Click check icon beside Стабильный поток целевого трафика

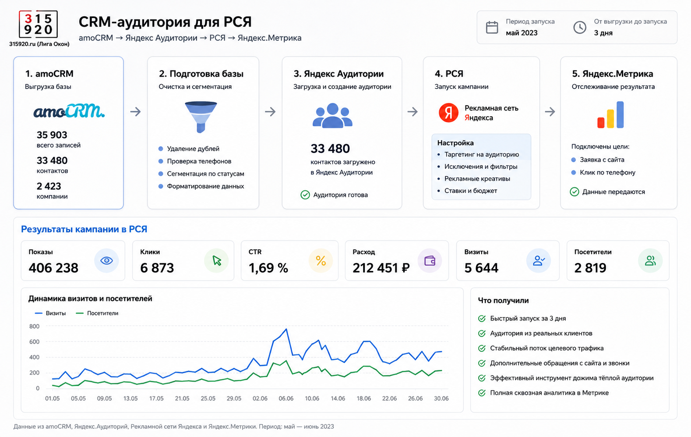pos(482,348)
